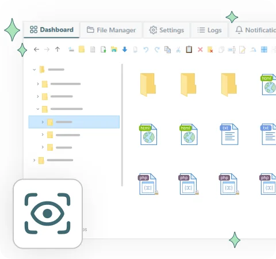Select the highlighted folder tree row
Image resolution: width=276 pixels, height=259 pixels.
point(74,122)
